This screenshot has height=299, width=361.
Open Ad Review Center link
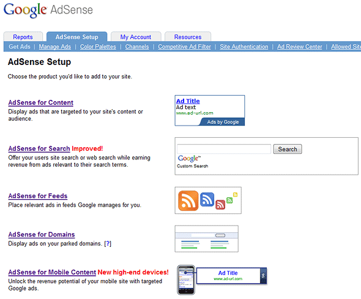tap(300, 47)
